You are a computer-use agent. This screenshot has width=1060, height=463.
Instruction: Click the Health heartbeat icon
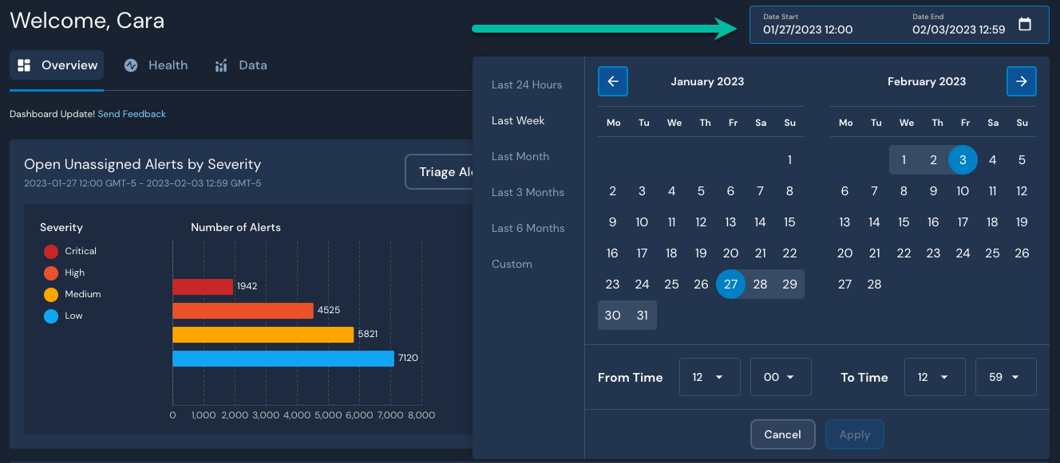(x=131, y=65)
